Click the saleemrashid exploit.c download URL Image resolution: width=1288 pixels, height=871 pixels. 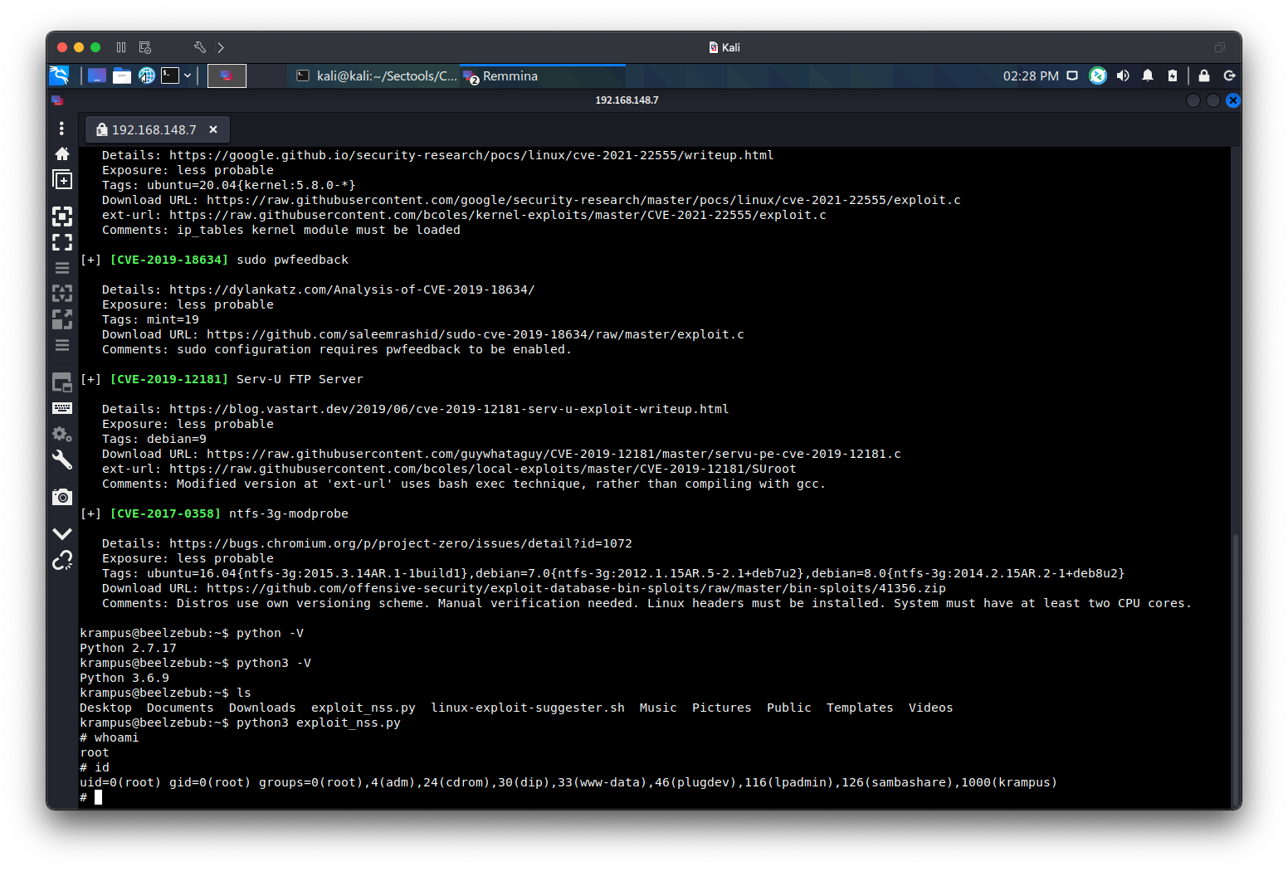[x=476, y=334]
